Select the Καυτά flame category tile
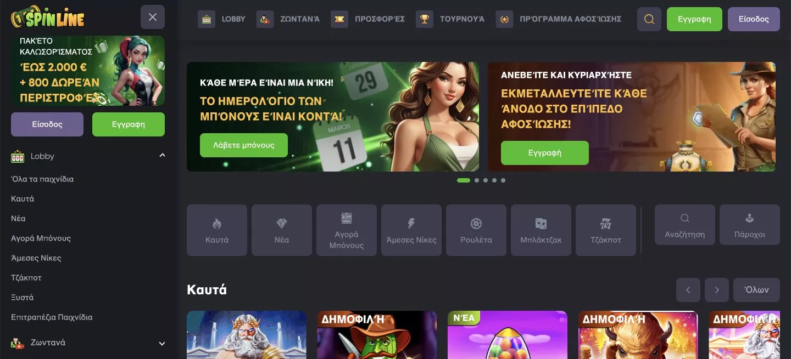791x359 pixels. click(x=217, y=230)
